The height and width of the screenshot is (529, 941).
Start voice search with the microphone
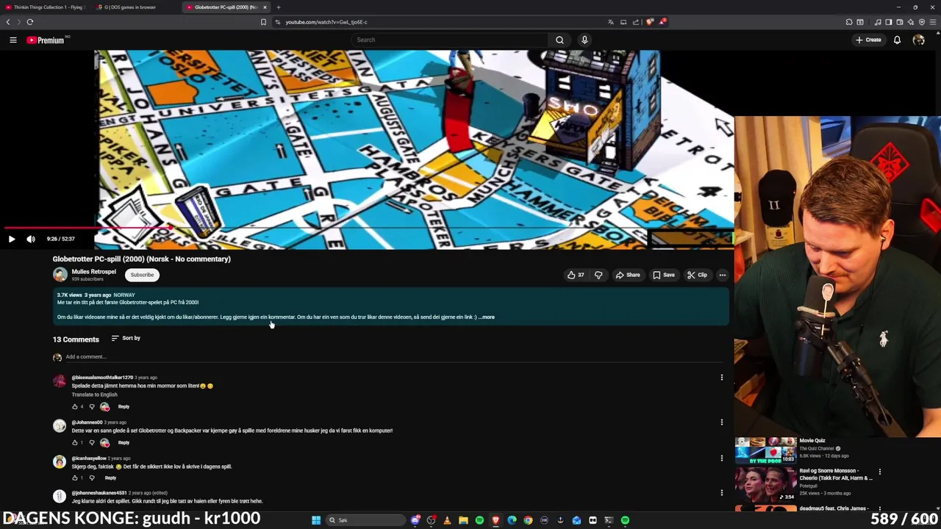click(584, 40)
